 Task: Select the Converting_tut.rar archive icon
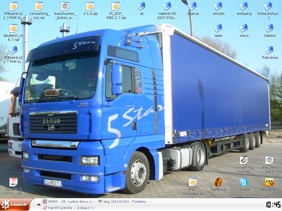39,6
